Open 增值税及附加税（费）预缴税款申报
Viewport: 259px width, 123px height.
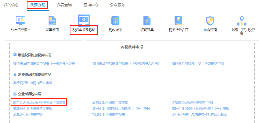coord(198,63)
